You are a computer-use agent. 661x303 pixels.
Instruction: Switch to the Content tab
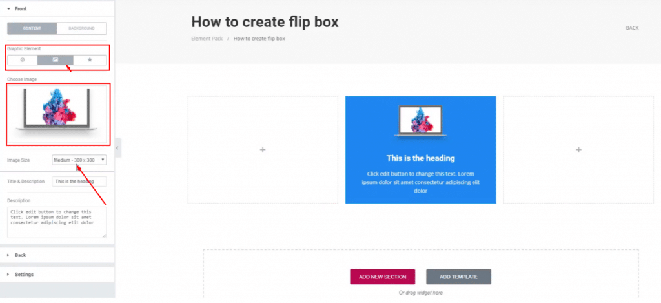click(32, 28)
